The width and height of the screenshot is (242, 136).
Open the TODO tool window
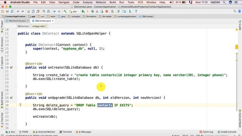pyautogui.click(x=23, y=132)
